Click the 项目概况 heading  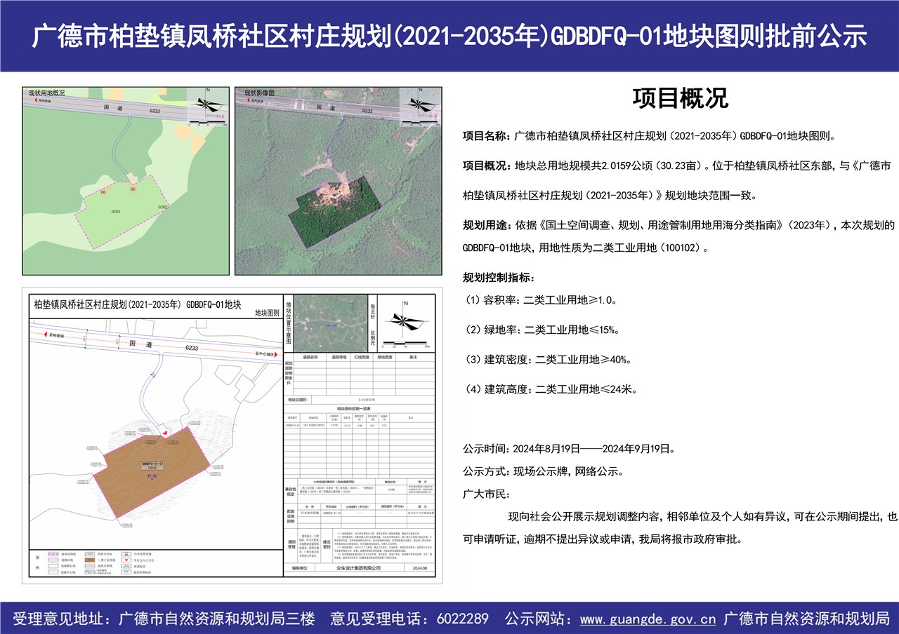(680, 98)
